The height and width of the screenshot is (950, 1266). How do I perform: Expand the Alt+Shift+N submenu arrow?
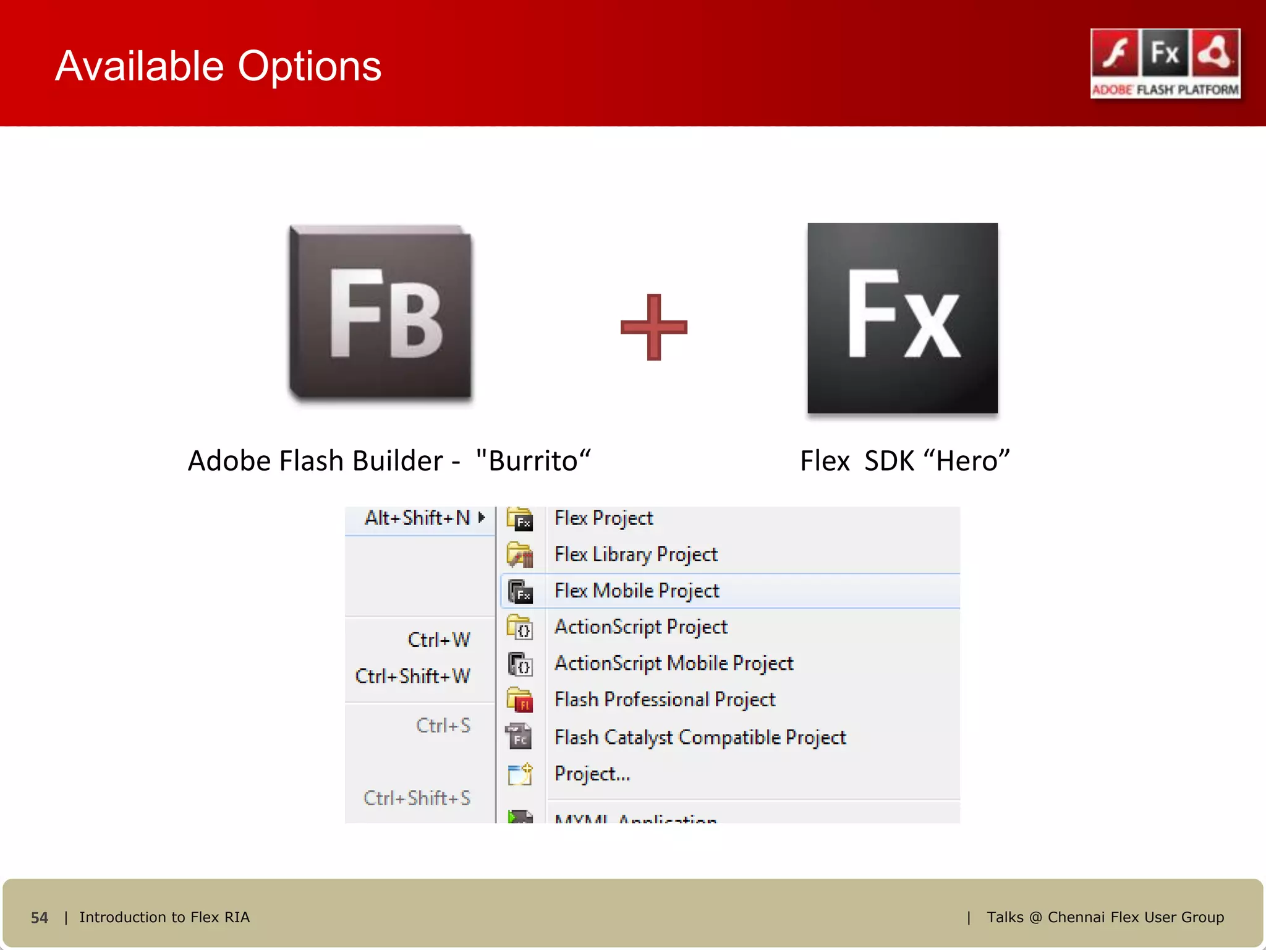click(482, 518)
